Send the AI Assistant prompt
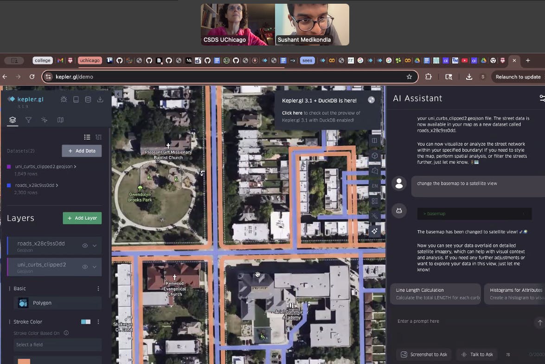The height and width of the screenshot is (364, 545). pos(539,323)
